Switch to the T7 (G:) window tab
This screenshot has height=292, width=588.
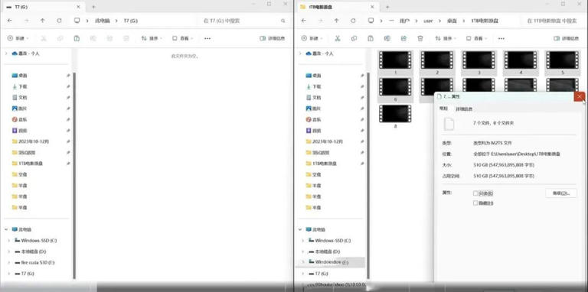42,7
